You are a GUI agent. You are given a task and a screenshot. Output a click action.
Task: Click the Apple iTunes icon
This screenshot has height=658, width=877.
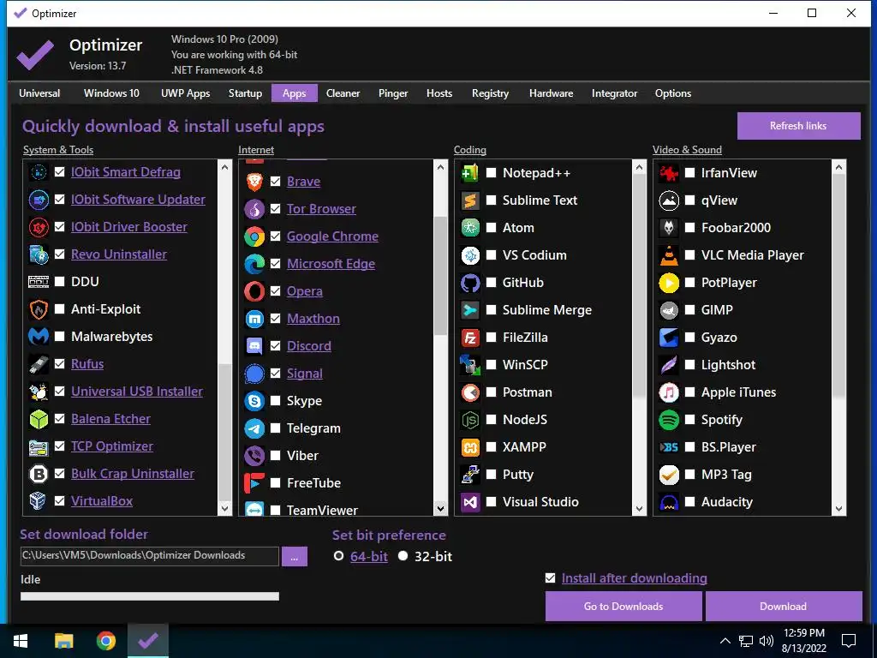click(669, 392)
